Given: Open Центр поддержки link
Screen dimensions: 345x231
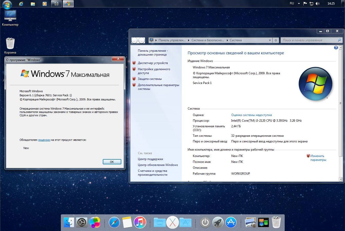Looking at the screenshot, I should (150, 159).
